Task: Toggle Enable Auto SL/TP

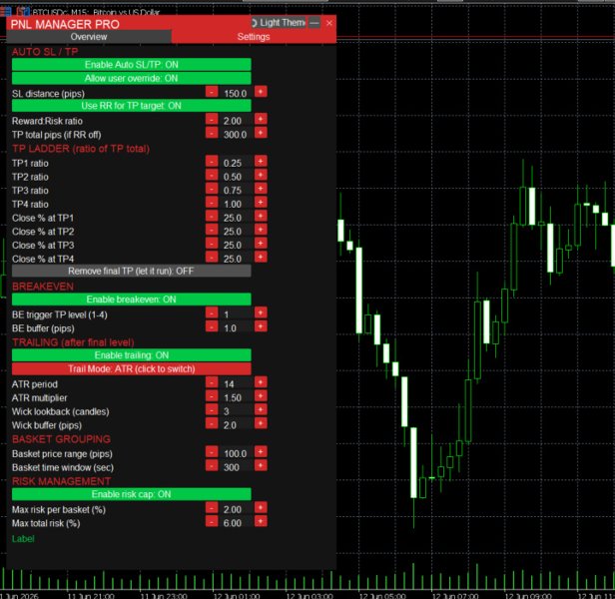Action: [x=132, y=64]
